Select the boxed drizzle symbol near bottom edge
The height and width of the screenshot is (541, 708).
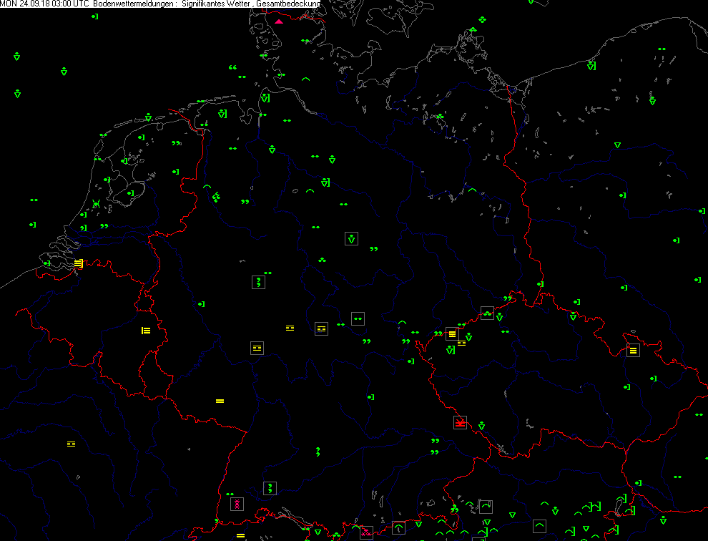click(270, 488)
